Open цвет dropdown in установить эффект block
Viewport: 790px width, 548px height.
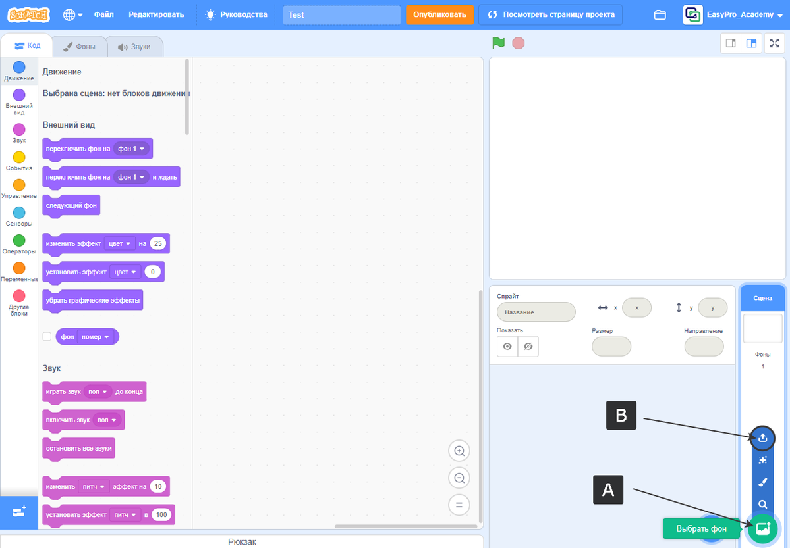125,272
